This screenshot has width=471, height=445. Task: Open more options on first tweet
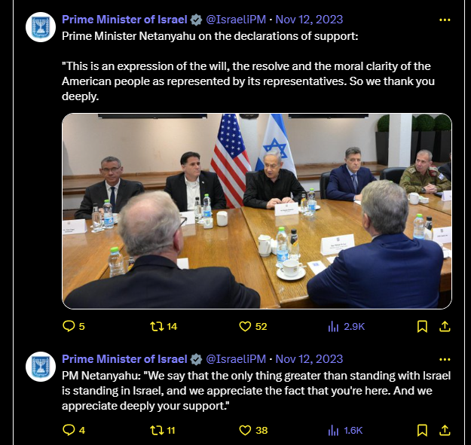[445, 20]
